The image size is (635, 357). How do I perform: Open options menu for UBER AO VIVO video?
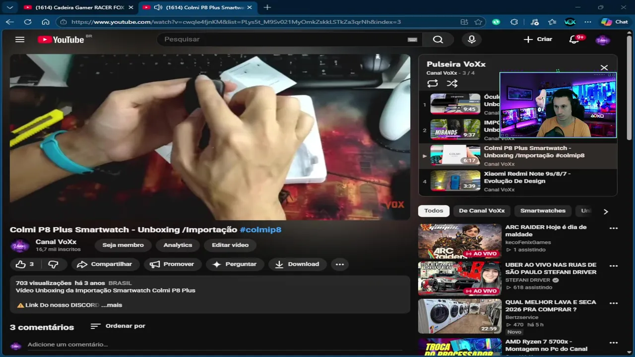click(x=614, y=266)
